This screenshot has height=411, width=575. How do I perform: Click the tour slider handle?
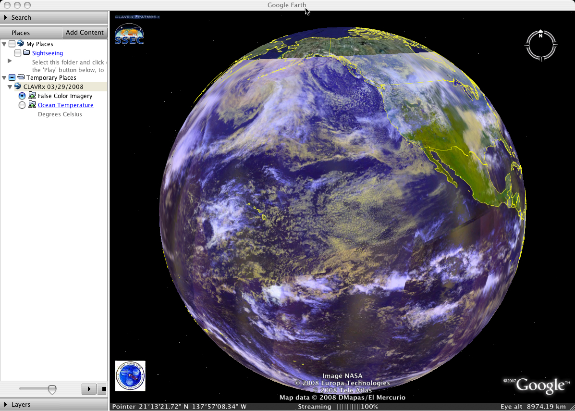coord(52,389)
